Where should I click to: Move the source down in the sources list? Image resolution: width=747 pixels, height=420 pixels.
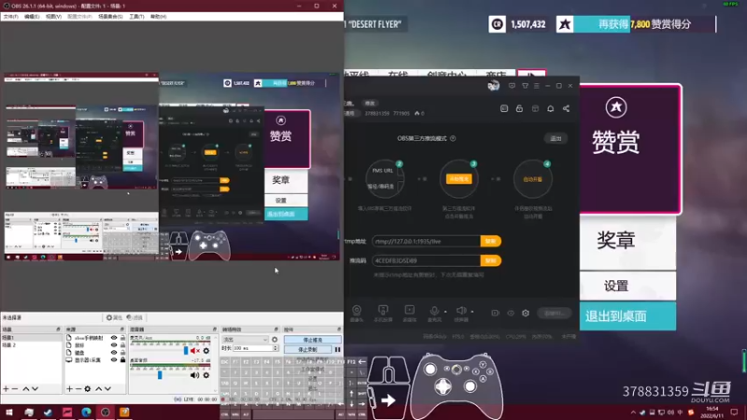(x=108, y=389)
